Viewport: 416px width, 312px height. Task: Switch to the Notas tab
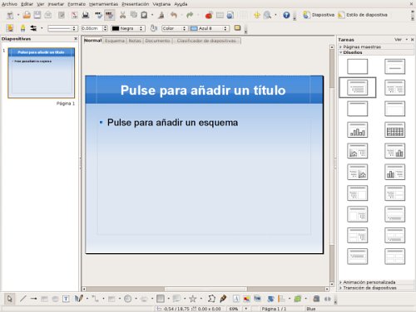pos(135,41)
